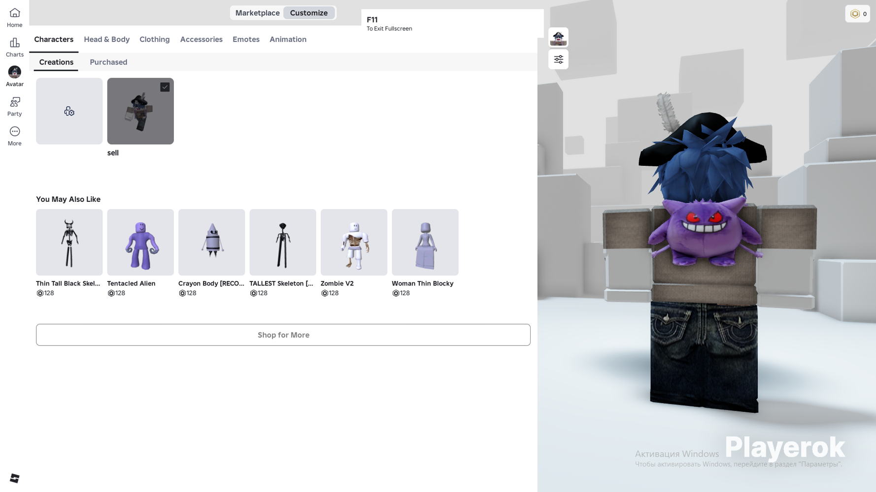
Task: Open the Animation tab
Action: (x=288, y=39)
